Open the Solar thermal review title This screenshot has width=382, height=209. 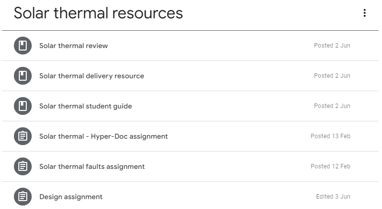point(73,46)
